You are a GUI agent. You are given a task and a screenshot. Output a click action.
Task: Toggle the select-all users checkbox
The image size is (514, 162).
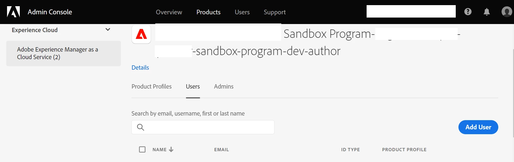point(142,149)
